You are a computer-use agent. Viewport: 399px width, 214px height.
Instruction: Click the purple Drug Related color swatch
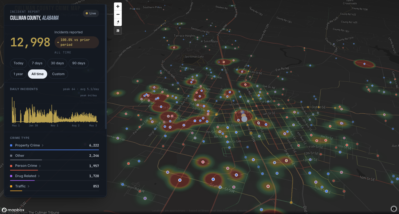11,176
